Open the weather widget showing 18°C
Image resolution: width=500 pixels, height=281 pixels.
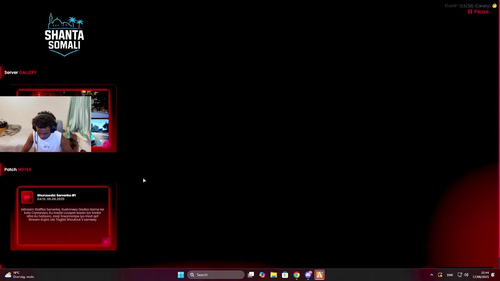point(20,275)
